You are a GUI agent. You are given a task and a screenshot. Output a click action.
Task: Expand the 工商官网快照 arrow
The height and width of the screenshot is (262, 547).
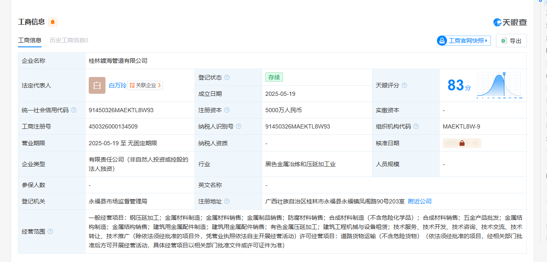coord(486,41)
